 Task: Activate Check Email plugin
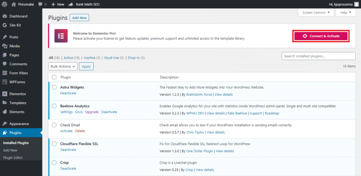[x=66, y=131]
